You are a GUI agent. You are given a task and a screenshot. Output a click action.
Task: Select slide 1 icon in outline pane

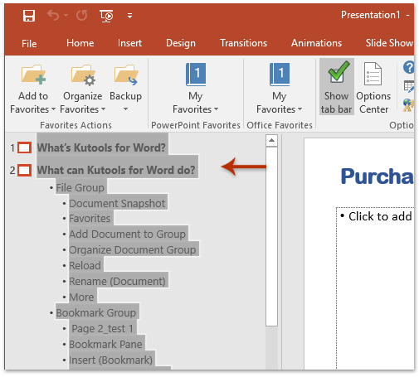coord(24,147)
